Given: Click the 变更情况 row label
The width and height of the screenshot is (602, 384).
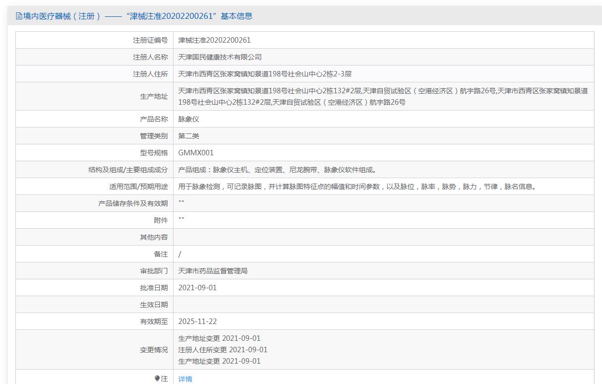Looking at the screenshot, I should (x=154, y=350).
